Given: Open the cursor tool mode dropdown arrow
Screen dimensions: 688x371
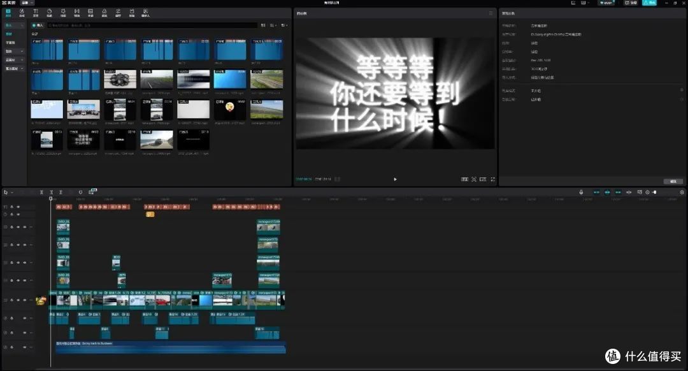Looking at the screenshot, I should 12,193.
